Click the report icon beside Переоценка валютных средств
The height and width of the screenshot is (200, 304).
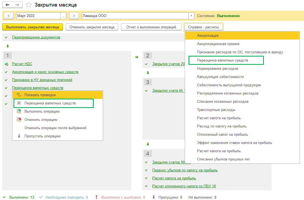[19, 103]
